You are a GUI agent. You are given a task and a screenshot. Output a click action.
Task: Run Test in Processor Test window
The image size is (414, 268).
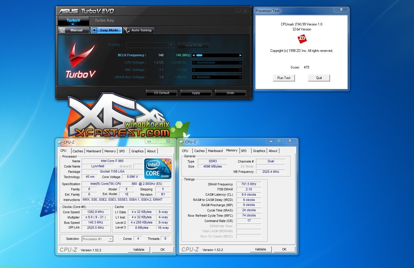tap(284, 78)
